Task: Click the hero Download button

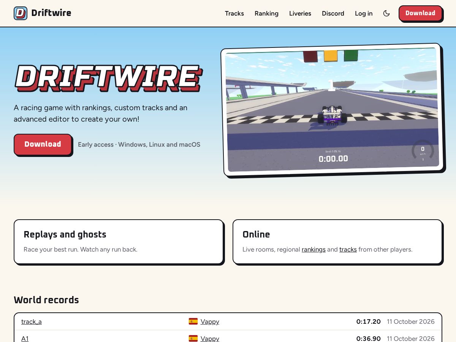Action: [x=43, y=144]
